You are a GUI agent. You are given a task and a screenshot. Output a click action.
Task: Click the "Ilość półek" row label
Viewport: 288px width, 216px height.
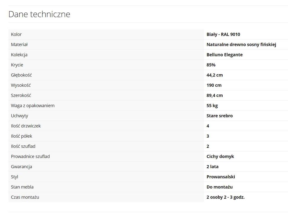click(x=22, y=136)
